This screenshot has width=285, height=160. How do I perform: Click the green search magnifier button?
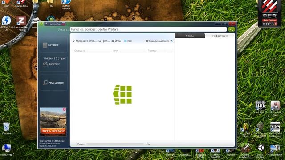click(x=231, y=29)
